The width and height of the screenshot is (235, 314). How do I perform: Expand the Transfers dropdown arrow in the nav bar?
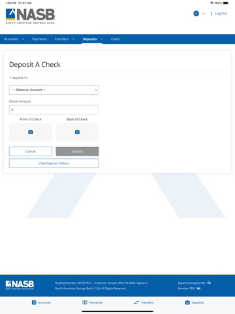74,39
